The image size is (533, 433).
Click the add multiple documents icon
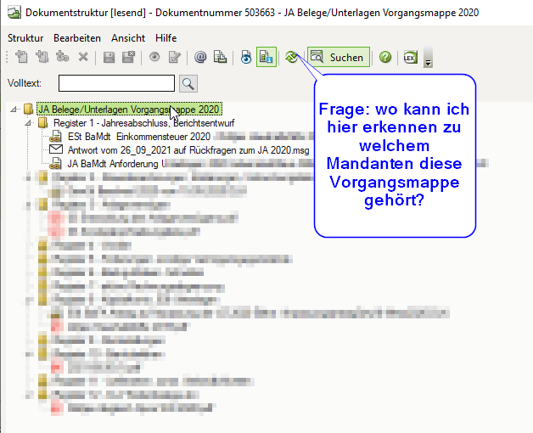click(42, 57)
